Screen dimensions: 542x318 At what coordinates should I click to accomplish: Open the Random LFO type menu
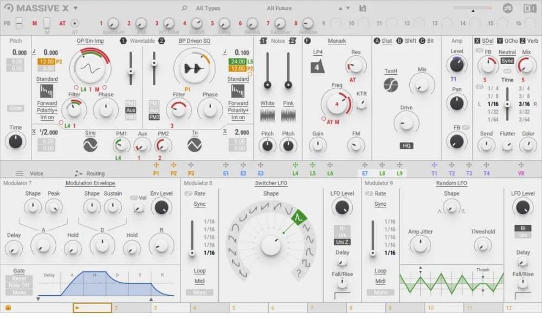pyautogui.click(x=451, y=183)
